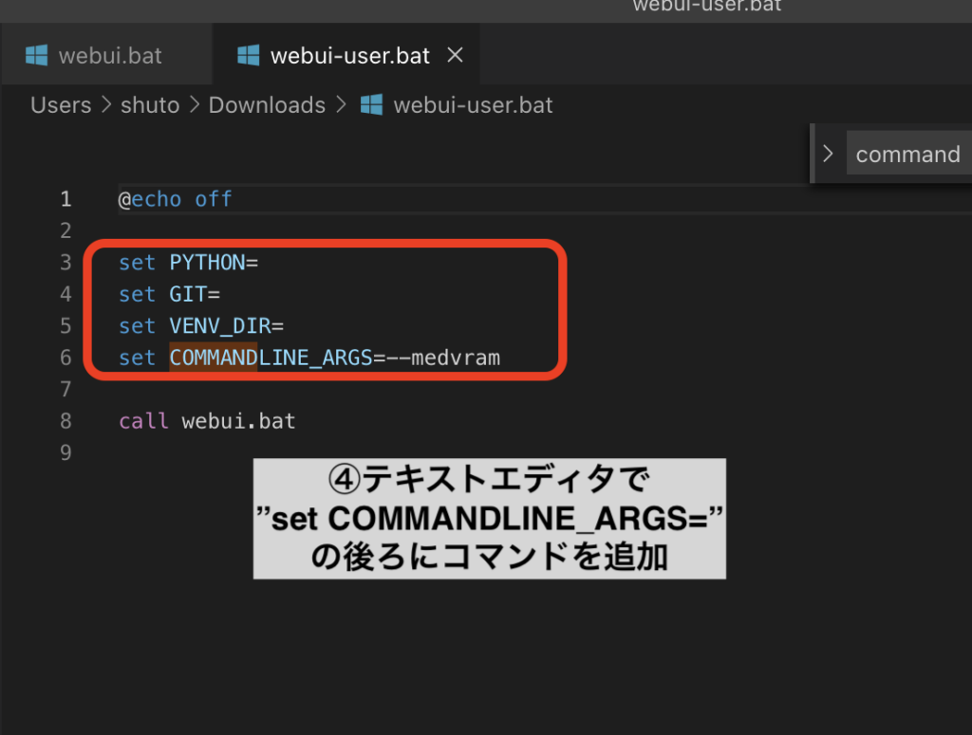The width and height of the screenshot is (972, 735).
Task: Click the Windows file icon on webui.bat tab
Action: [x=37, y=56]
